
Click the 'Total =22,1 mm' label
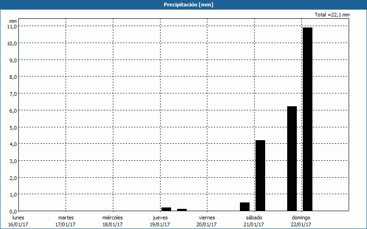[x=332, y=15]
